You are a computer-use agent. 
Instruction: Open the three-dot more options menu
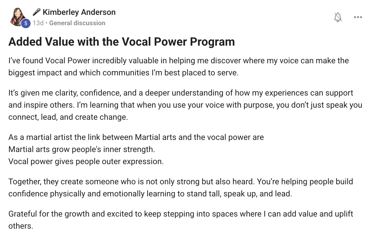click(x=358, y=17)
